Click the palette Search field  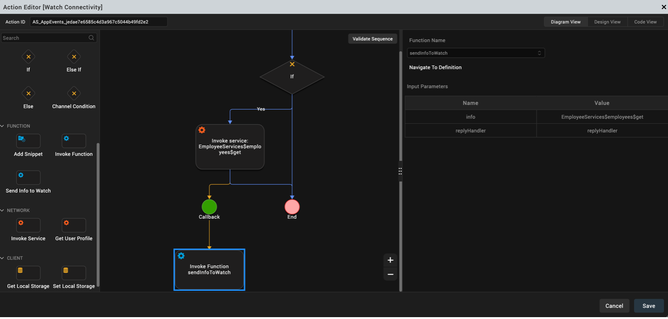pos(44,38)
